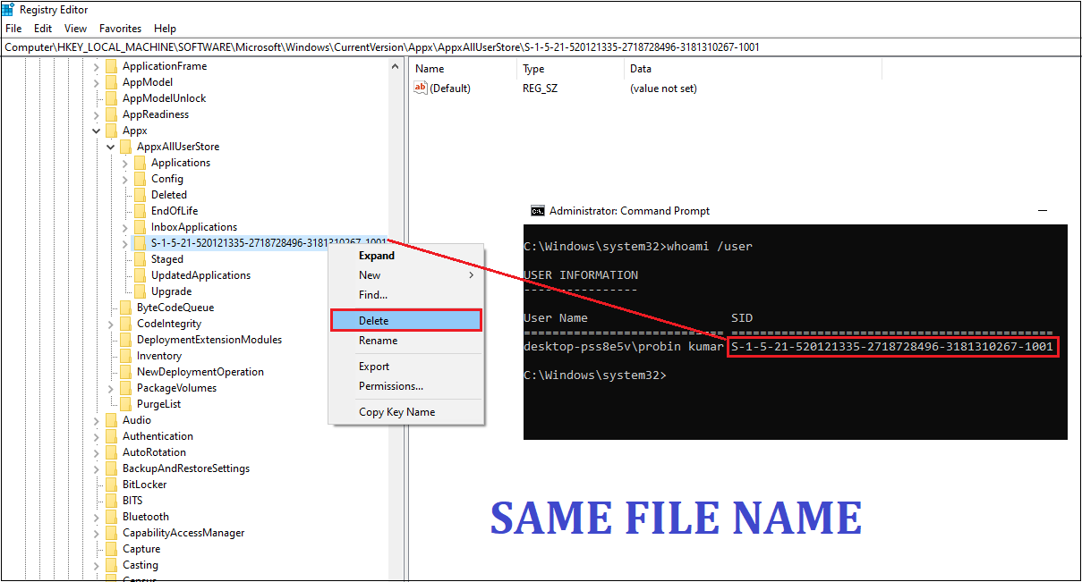Image resolution: width=1082 pixels, height=582 pixels.
Task: Click the folder icon beside Casting key
Action: [x=111, y=564]
